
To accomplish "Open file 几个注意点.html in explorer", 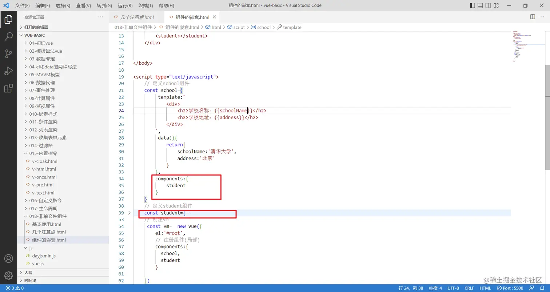I will point(63,232).
